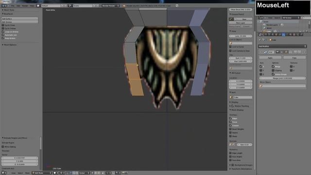Viewport: 311px width, 175px height.
Task: Open the File menu in top bar
Action: pyautogui.click(x=13, y=6)
